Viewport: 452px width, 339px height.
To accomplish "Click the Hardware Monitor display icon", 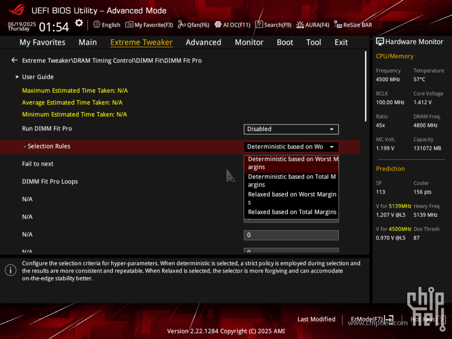I will [380, 42].
